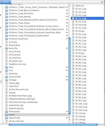105x126 pixels.
Task: Click the folder icon next to Childrens_Trade_PopUp
Action: pos(7,23)
